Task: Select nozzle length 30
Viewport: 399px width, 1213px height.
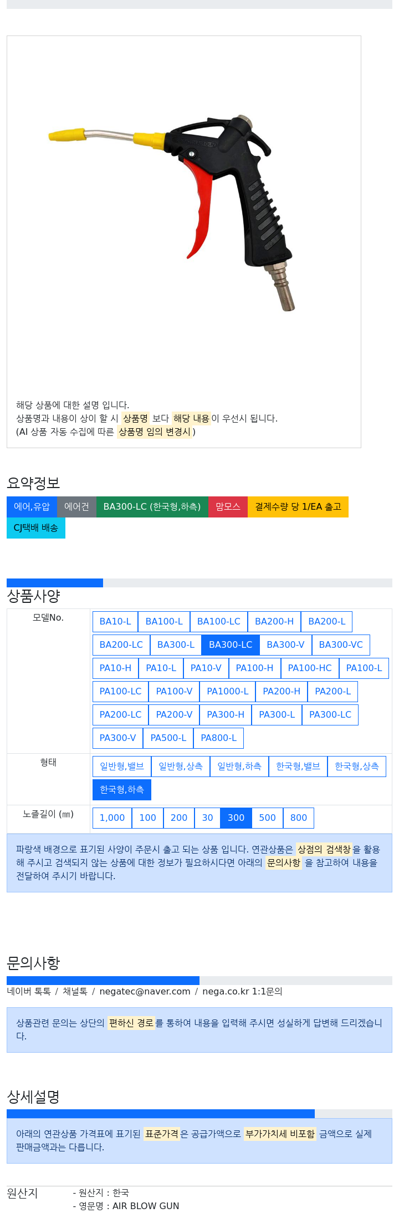Action: tap(208, 818)
